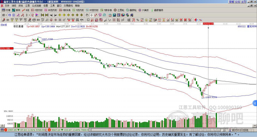Open the 交易委托 menu
Viewport: 257px width, 137px height.
pyautogui.click(x=68, y=6)
